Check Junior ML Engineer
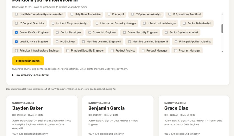This screenshot has height=136, width=234. pyautogui.click(x=89, y=32)
